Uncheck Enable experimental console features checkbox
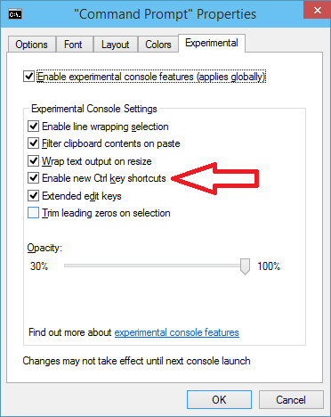 coord(29,77)
